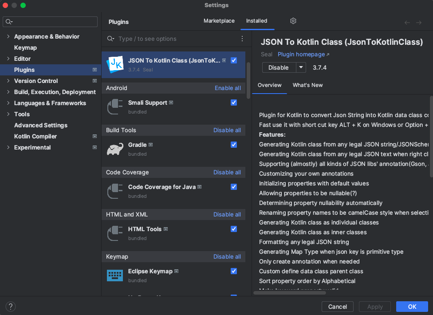Click Disable all for Keymap plugins
Screen dimensions: 433x315
pyautogui.click(x=227, y=257)
